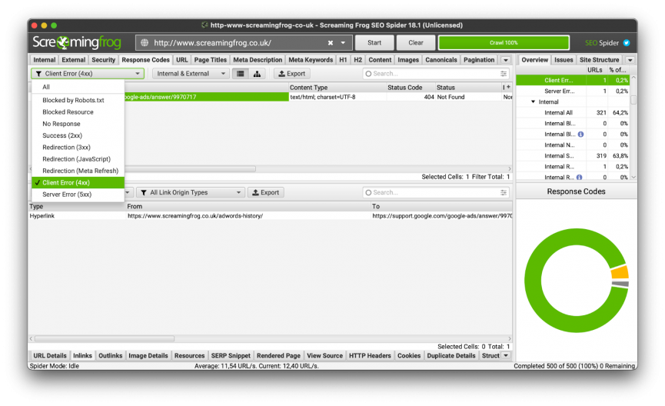
Task: Switch to Page Titles tab
Action: (211, 60)
